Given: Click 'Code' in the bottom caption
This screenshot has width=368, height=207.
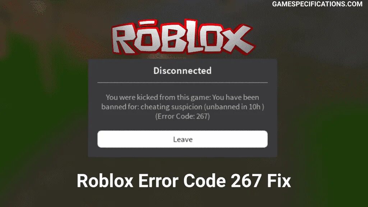Looking at the screenshot, I should click(204, 181).
